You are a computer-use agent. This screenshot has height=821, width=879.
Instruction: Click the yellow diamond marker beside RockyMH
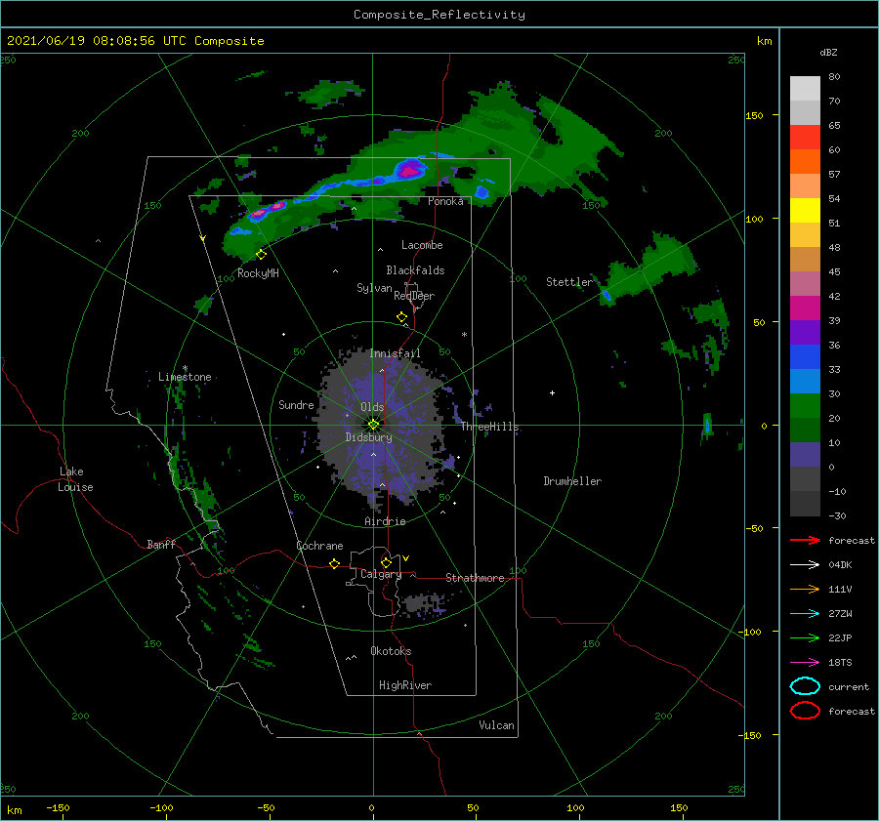coord(261,255)
